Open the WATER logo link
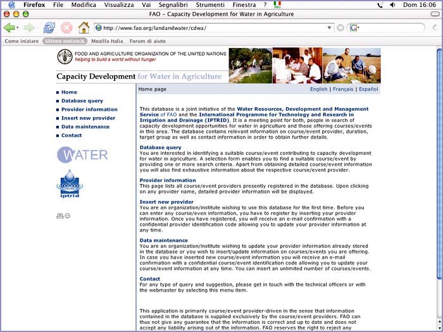 [82, 154]
